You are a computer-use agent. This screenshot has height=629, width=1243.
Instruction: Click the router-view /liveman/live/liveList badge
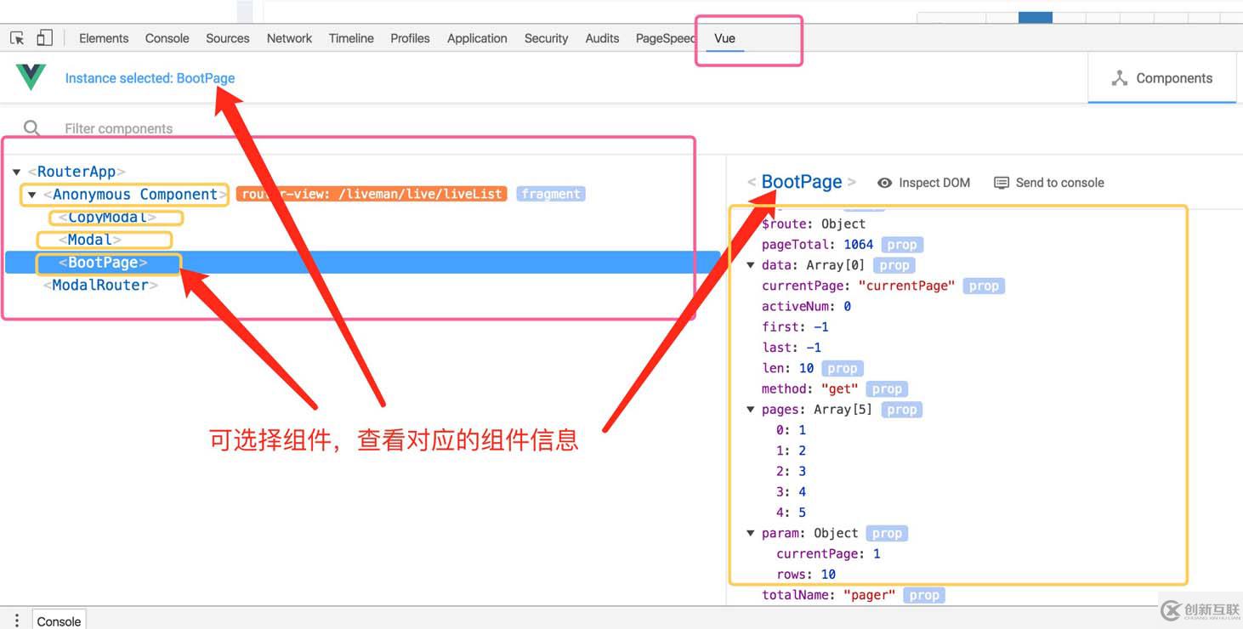point(372,194)
